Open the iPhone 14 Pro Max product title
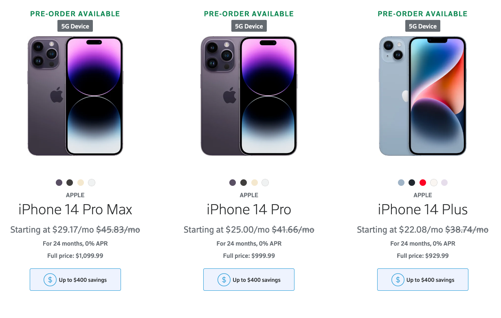501x318 pixels. pos(75,209)
